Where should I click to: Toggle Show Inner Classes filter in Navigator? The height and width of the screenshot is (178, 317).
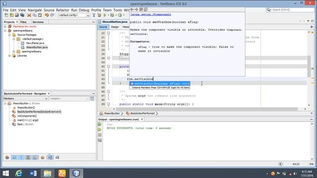(35, 157)
